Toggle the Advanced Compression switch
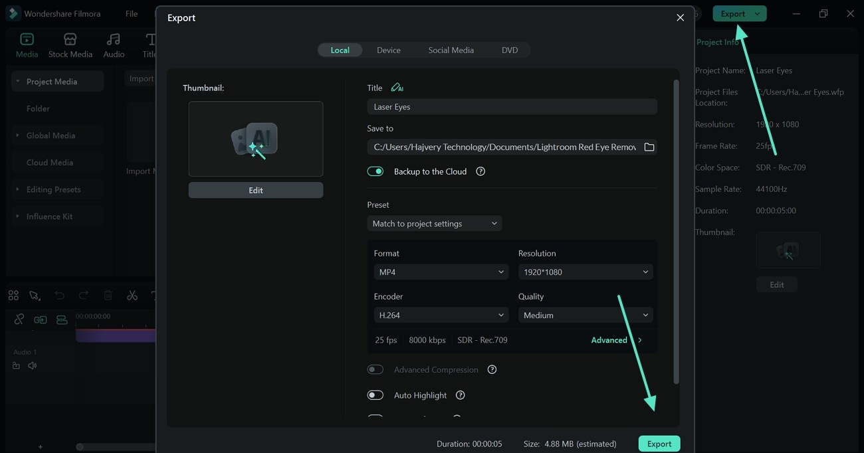Screen dimensions: 864x453 376,370
